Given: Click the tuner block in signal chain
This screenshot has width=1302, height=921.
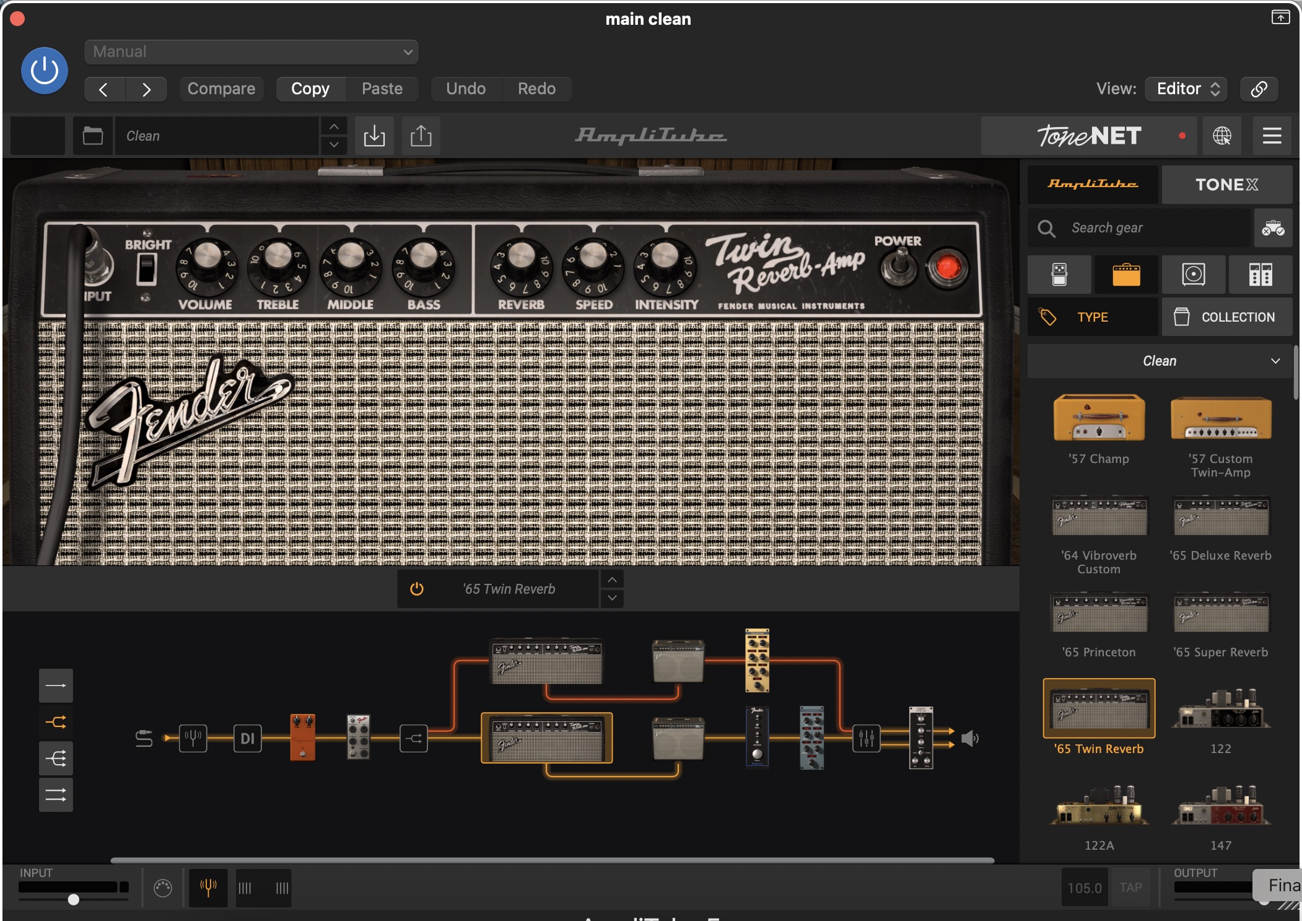Looking at the screenshot, I should coord(193,738).
